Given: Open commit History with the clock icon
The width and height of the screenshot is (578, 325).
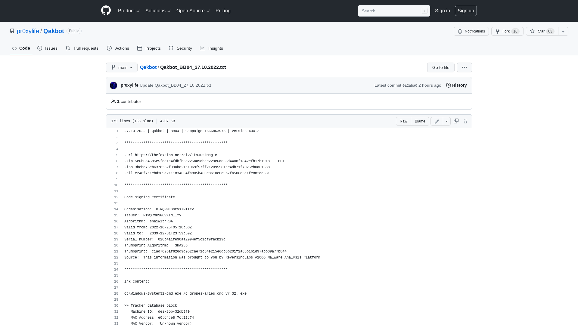Looking at the screenshot, I should click(x=456, y=85).
